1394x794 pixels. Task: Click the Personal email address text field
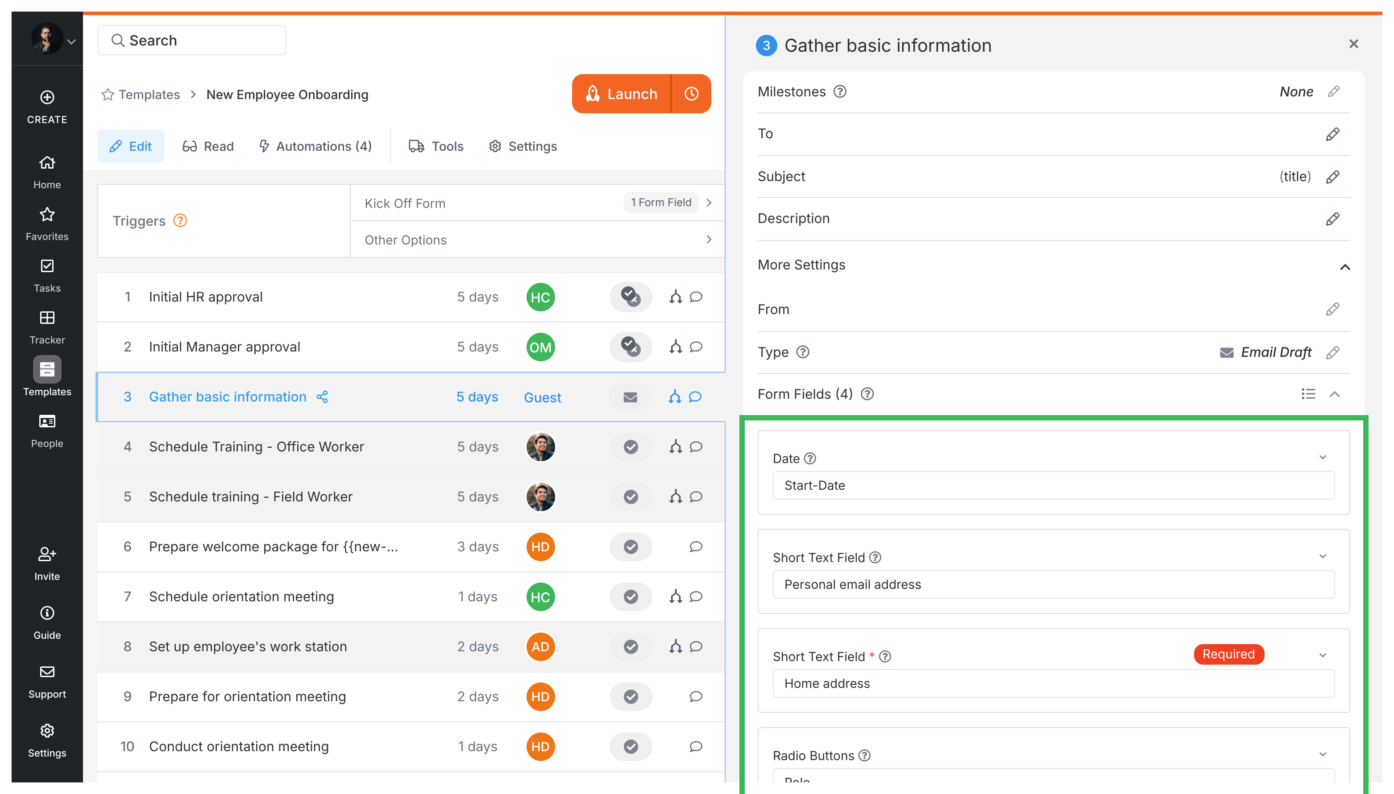(x=1053, y=585)
